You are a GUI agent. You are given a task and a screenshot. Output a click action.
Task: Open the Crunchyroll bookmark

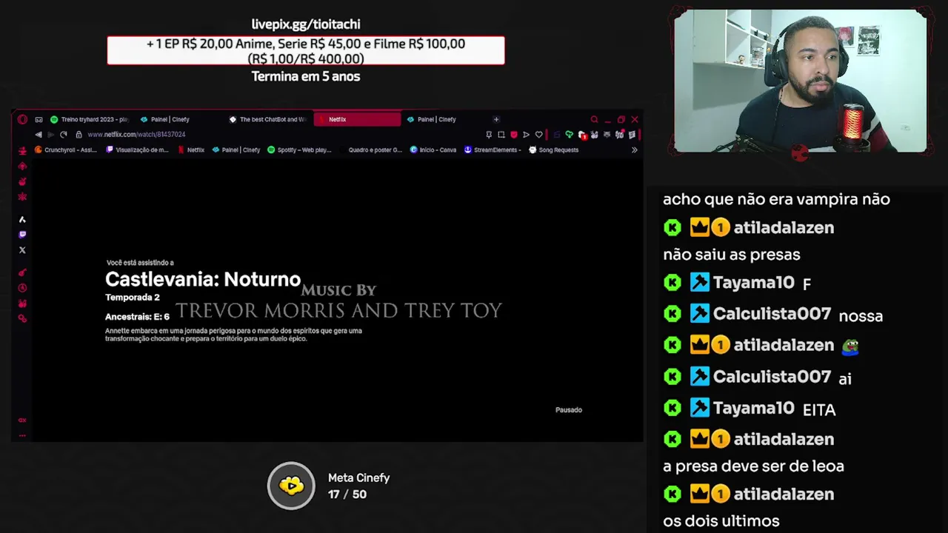pyautogui.click(x=66, y=150)
